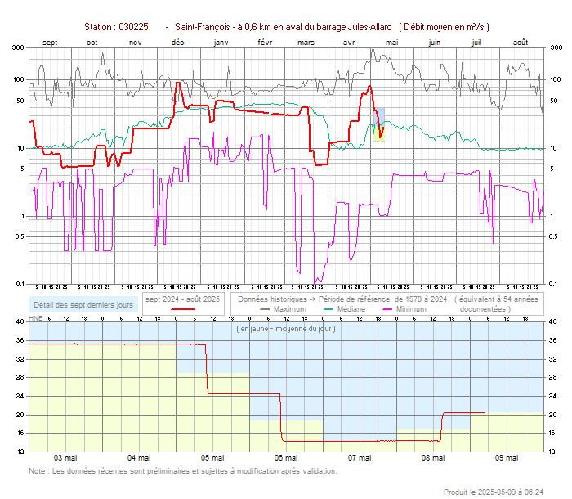
Task: Select the 'mars' month label
Action: click(306, 43)
